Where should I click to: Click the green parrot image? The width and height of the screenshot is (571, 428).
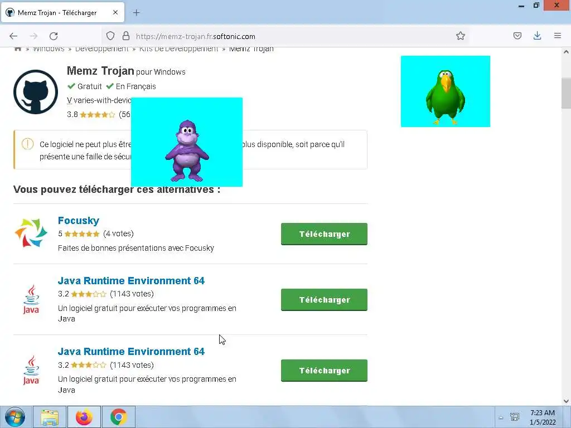(446, 91)
